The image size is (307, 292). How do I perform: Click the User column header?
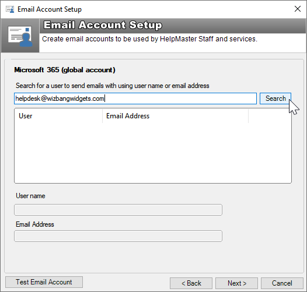(58, 116)
